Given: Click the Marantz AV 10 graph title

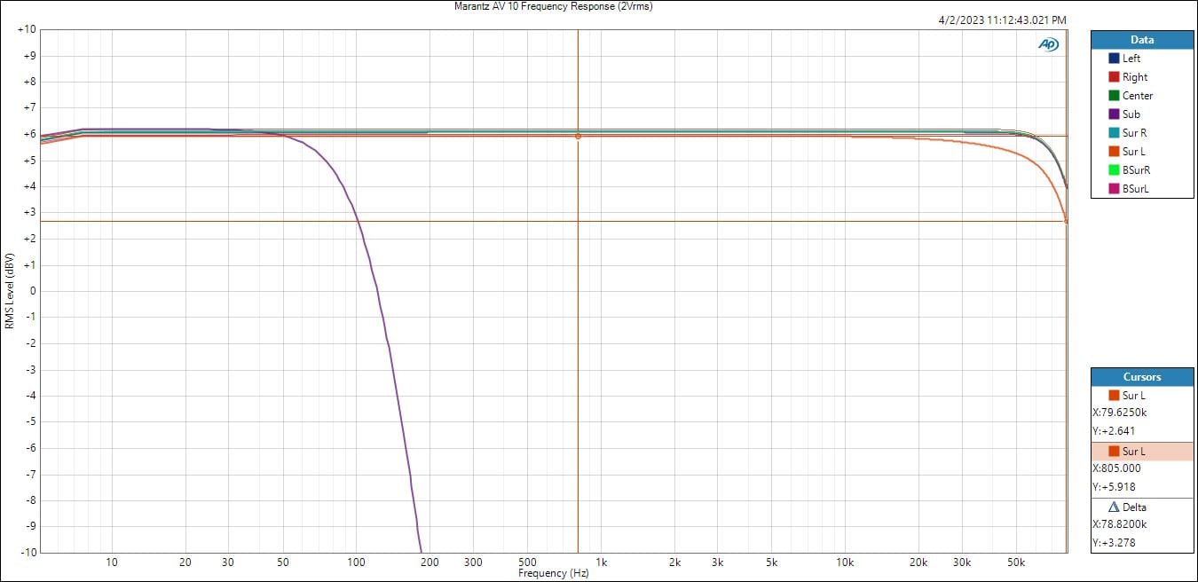Looking at the screenshot, I should pos(553,6).
